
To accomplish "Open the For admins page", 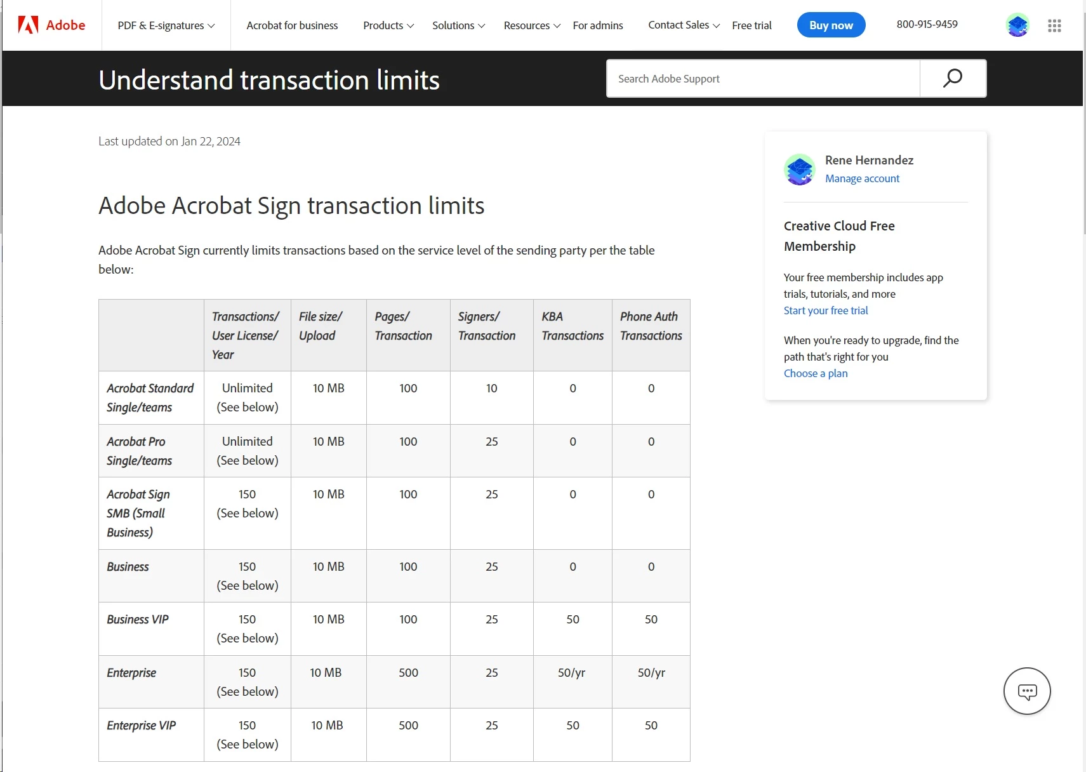I will tap(598, 25).
